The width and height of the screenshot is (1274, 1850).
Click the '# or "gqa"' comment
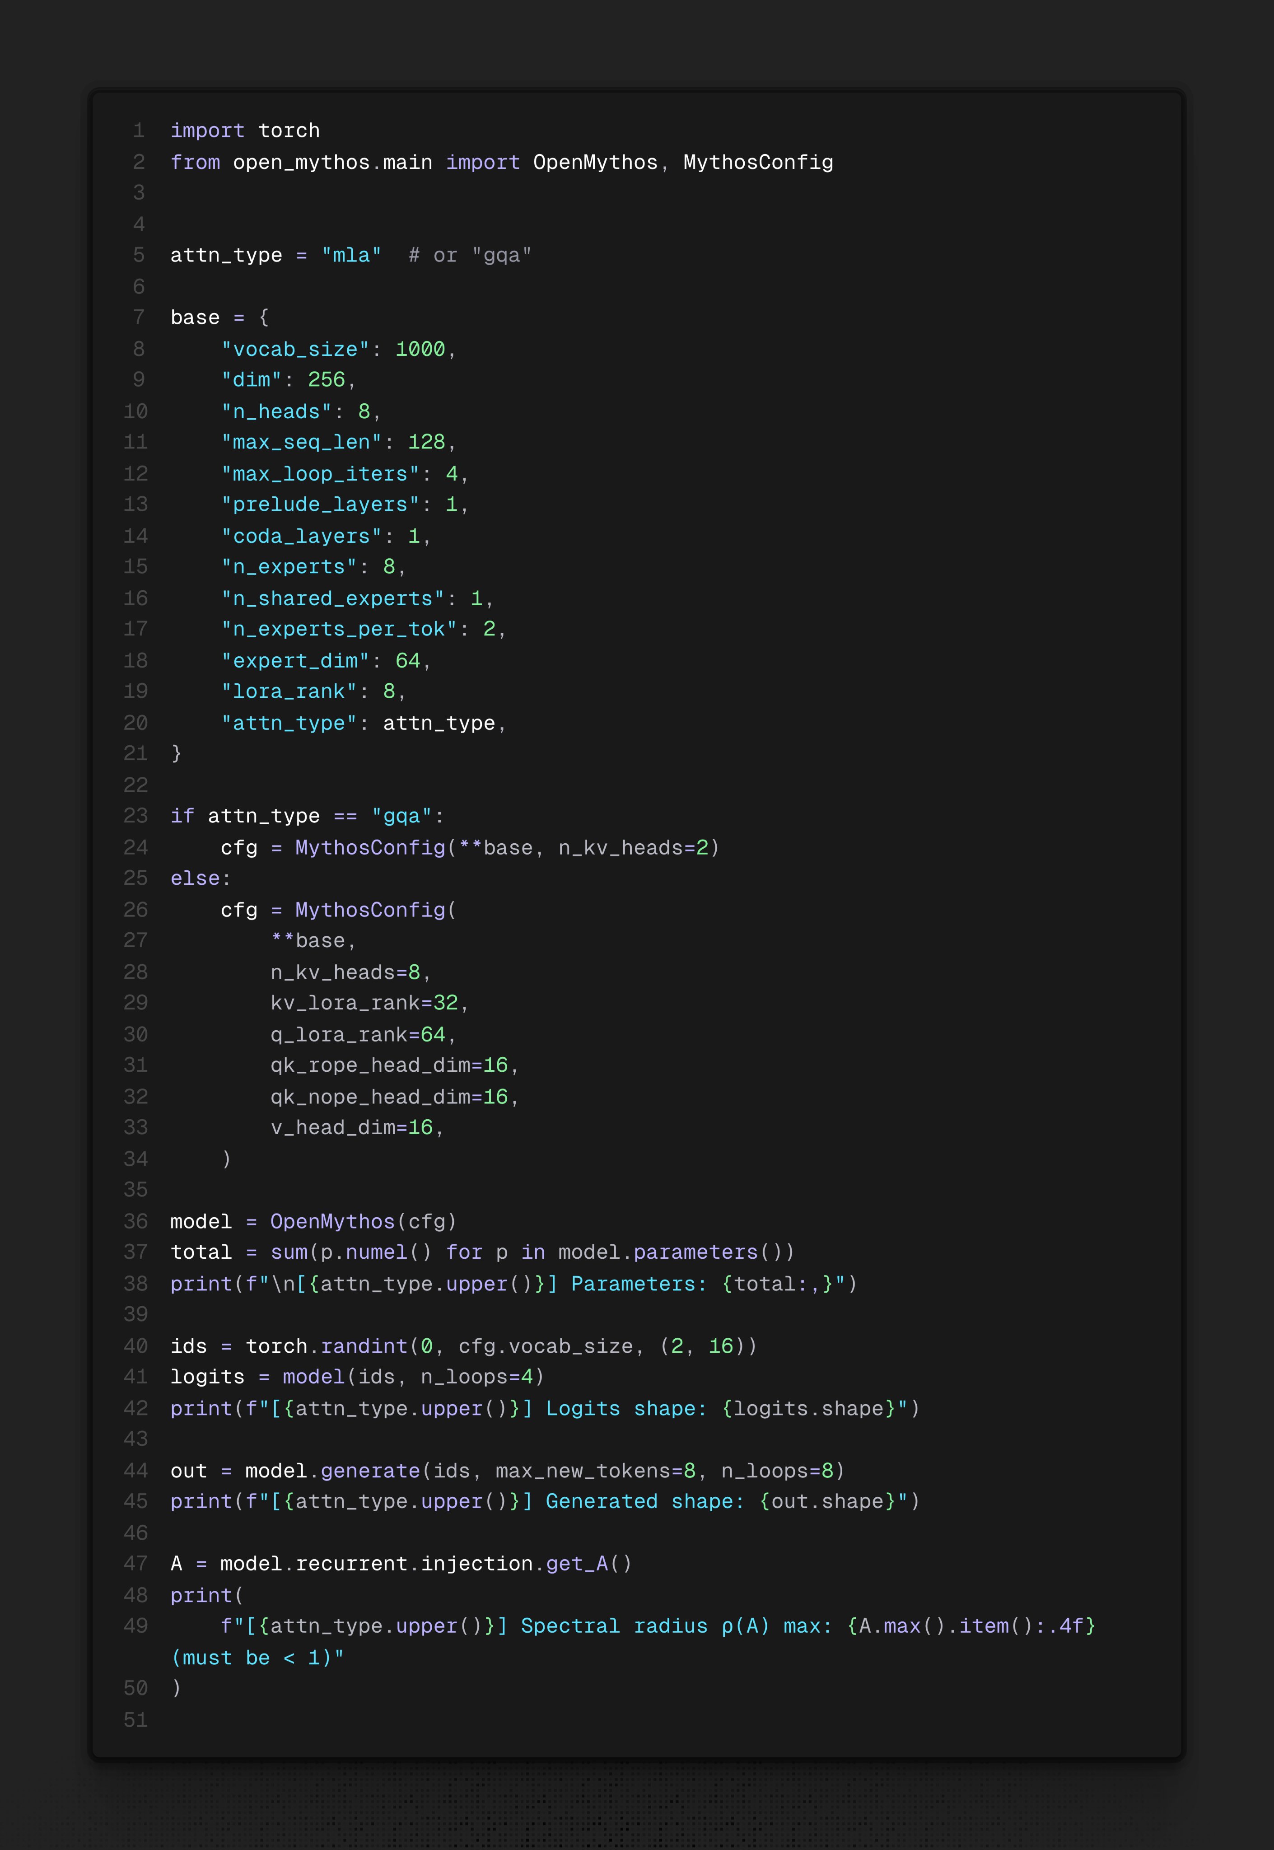pos(469,255)
